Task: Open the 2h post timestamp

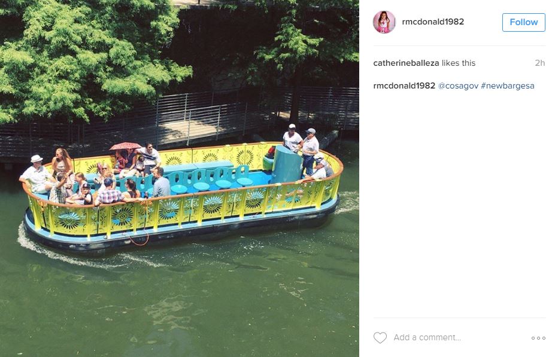Action: 539,63
